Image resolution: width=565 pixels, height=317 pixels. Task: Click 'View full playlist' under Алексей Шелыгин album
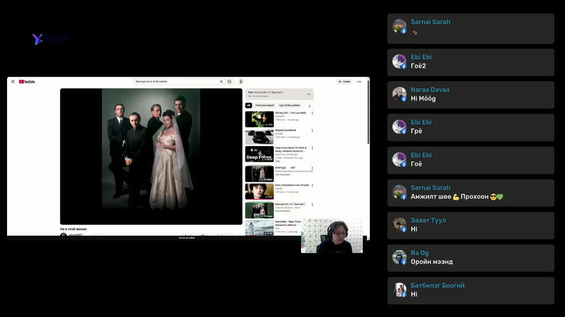(282, 211)
